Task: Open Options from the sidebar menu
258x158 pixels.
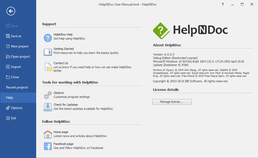Action: click(x=17, y=108)
